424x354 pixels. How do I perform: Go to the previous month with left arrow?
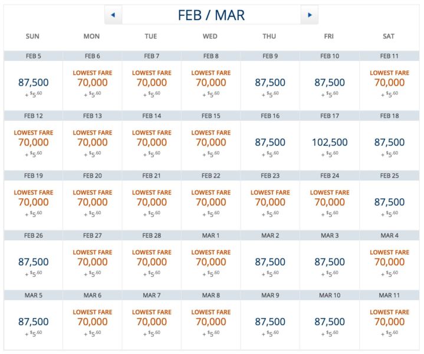point(113,15)
